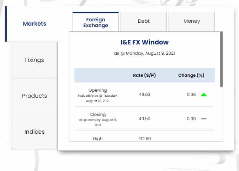Viewport: 239px width, 171px height.
Task: Click the FX panel vertical scrollbar thumb
Action: tap(222, 59)
